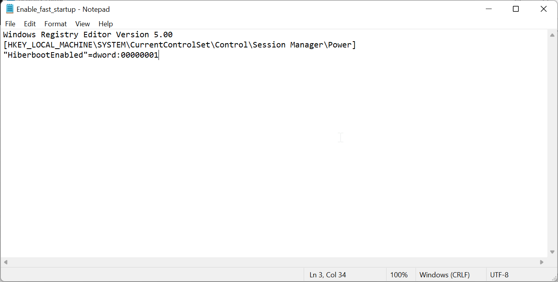The height and width of the screenshot is (282, 558).
Task: Click the Ln 3, Col 34 position indicator
Action: [327, 275]
